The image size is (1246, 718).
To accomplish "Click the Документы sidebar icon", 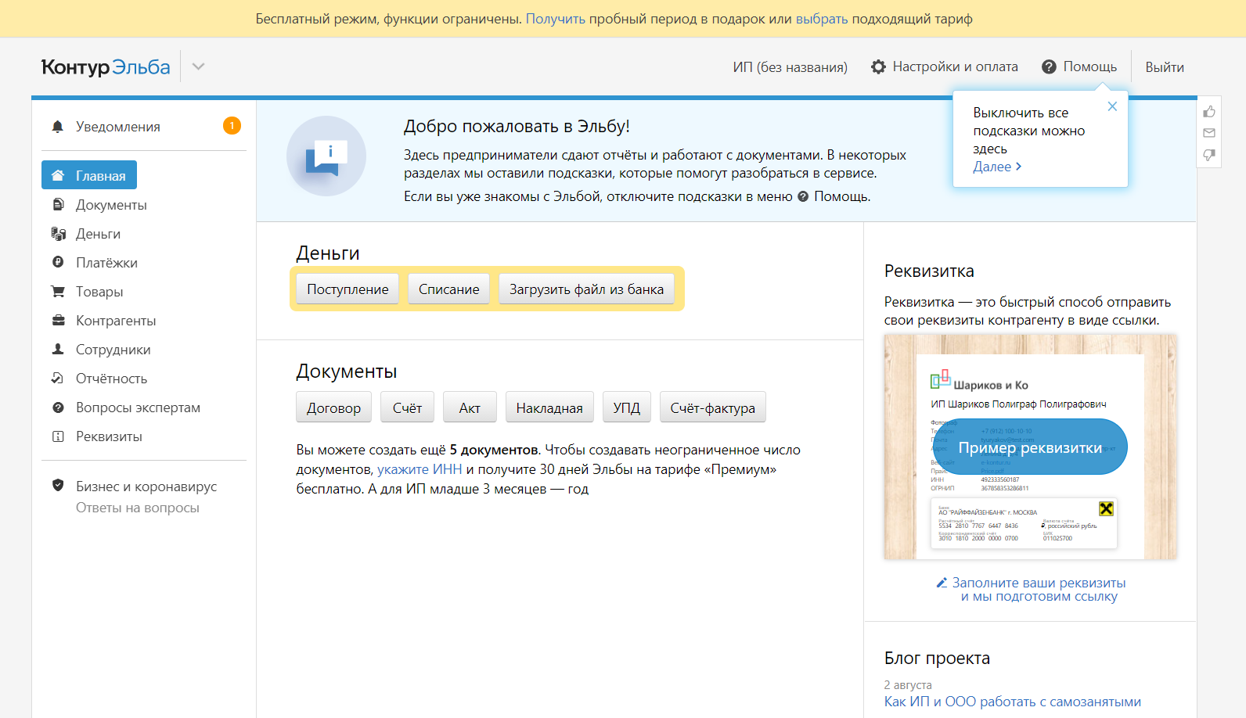I will pyautogui.click(x=58, y=205).
